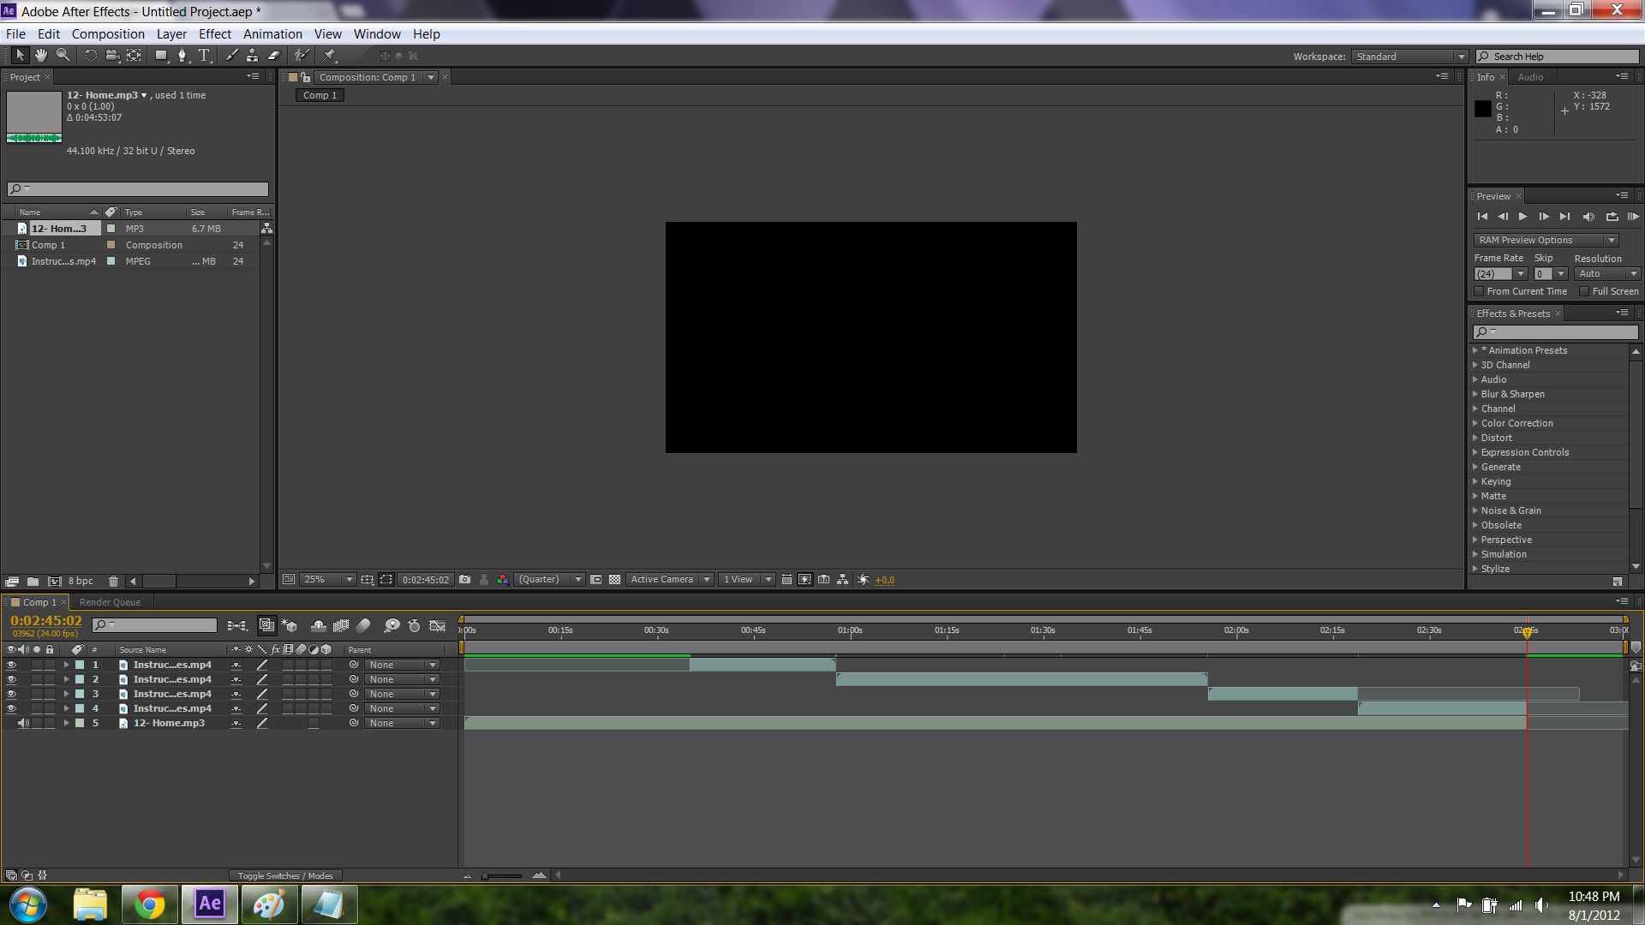This screenshot has width=1645, height=925.
Task: Check the Full Screen box
Action: point(1584,292)
